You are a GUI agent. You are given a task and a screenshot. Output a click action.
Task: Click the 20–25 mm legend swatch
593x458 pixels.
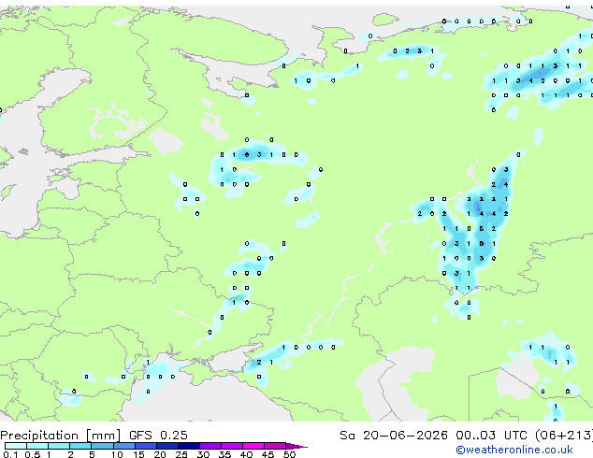tap(166, 446)
